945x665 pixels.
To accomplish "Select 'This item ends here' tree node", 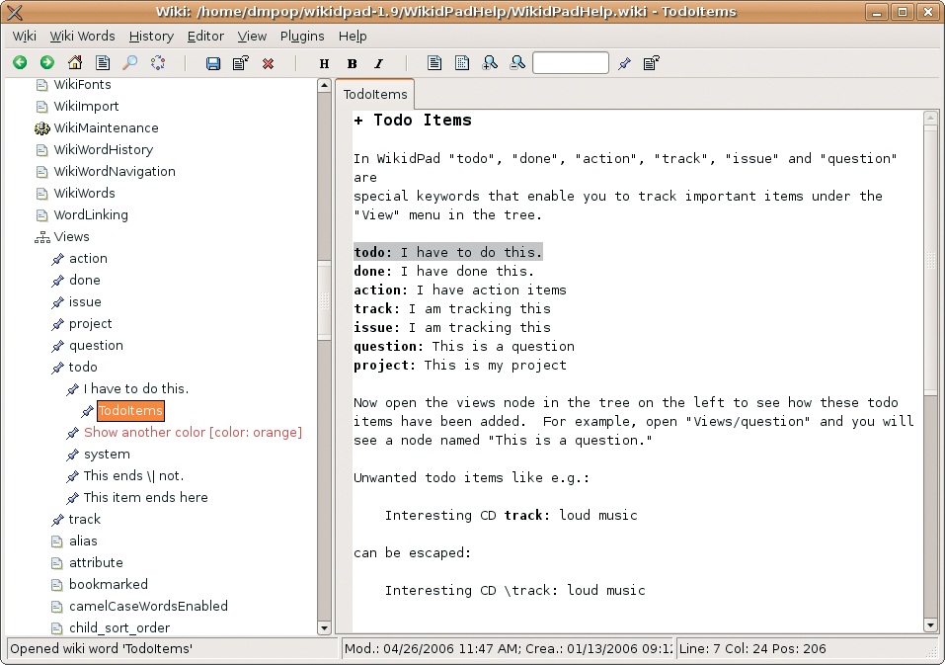I will pyautogui.click(x=146, y=497).
